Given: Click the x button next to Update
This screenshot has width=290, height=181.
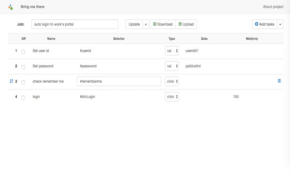Looking at the screenshot, I should (146, 24).
